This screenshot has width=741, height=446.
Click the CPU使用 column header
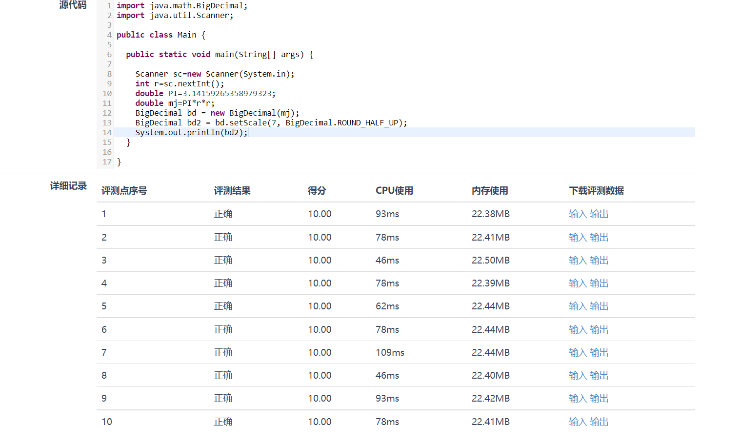click(x=394, y=191)
